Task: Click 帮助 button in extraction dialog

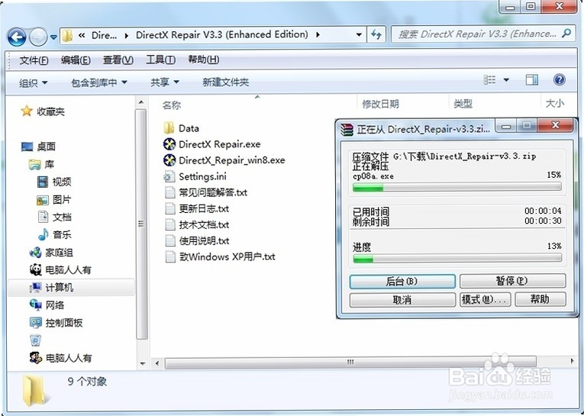Action: coord(540,299)
